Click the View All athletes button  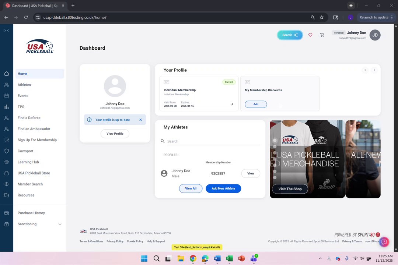[191, 188]
